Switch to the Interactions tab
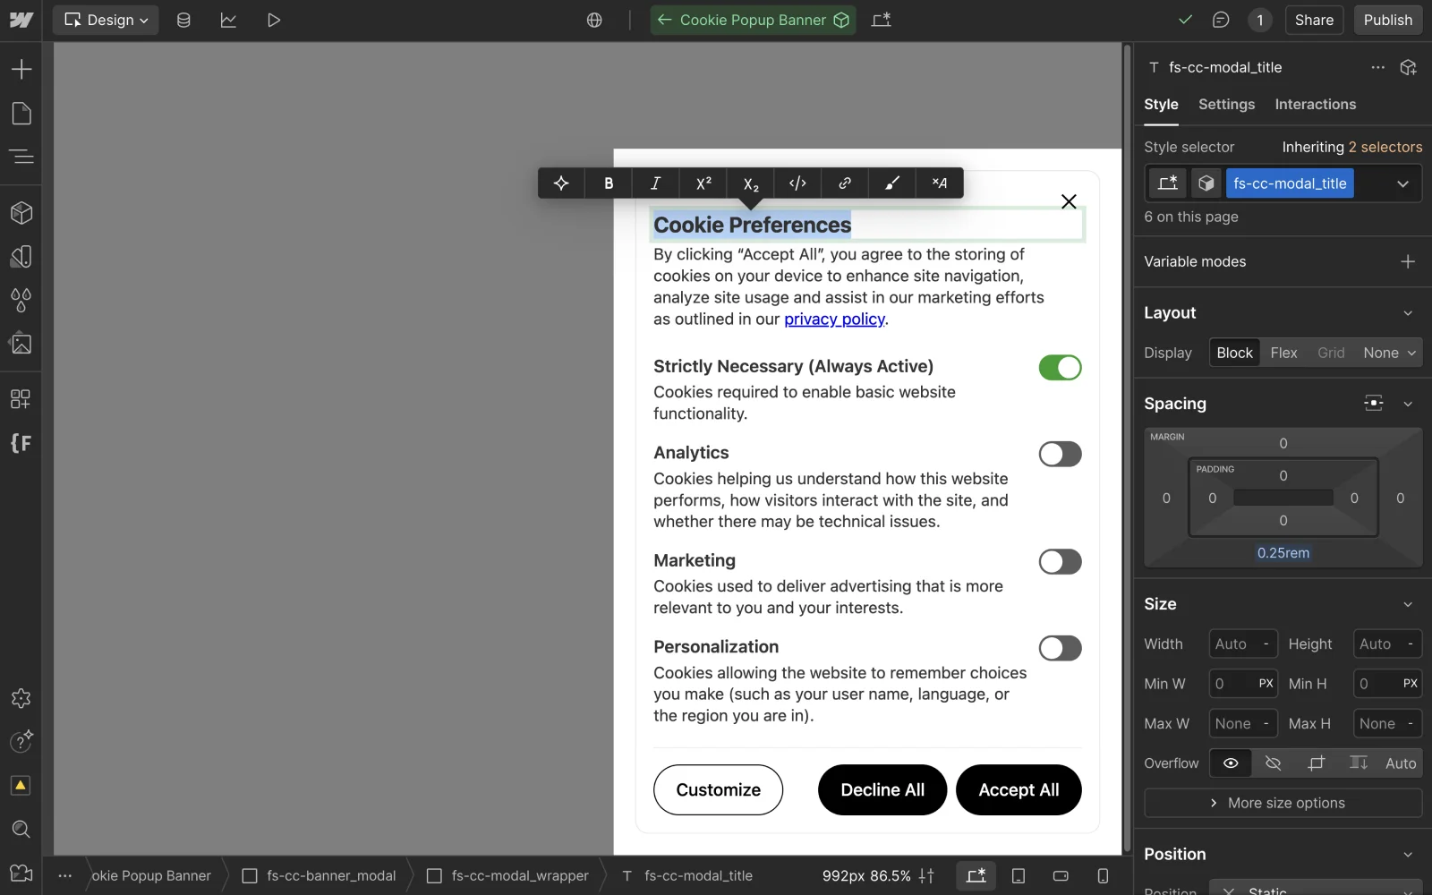 click(1315, 105)
